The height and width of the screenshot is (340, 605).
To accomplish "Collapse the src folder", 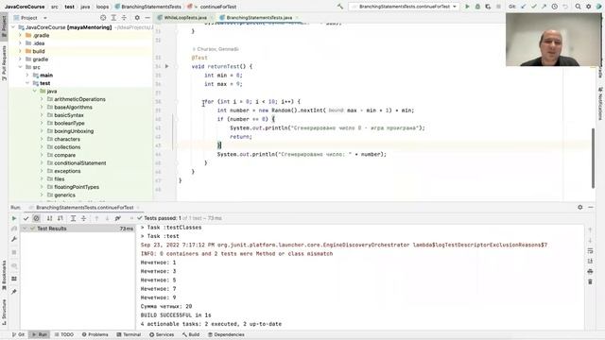I will tap(21, 67).
